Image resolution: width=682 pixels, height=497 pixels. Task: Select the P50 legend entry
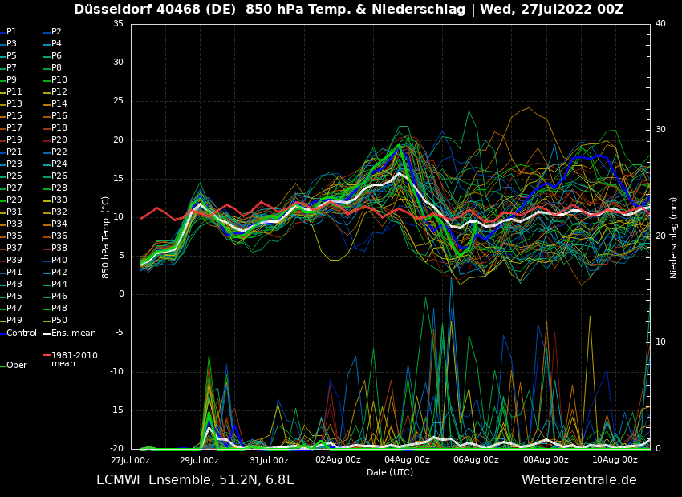(x=59, y=321)
